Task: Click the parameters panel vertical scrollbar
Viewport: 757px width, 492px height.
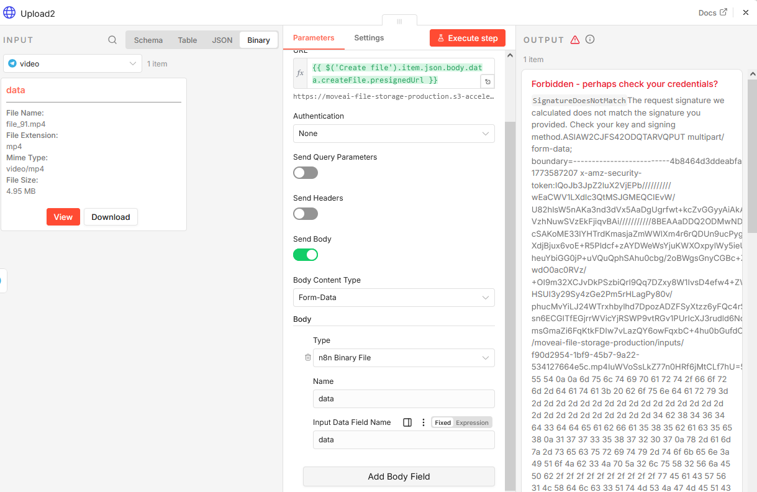Action: pos(510,248)
